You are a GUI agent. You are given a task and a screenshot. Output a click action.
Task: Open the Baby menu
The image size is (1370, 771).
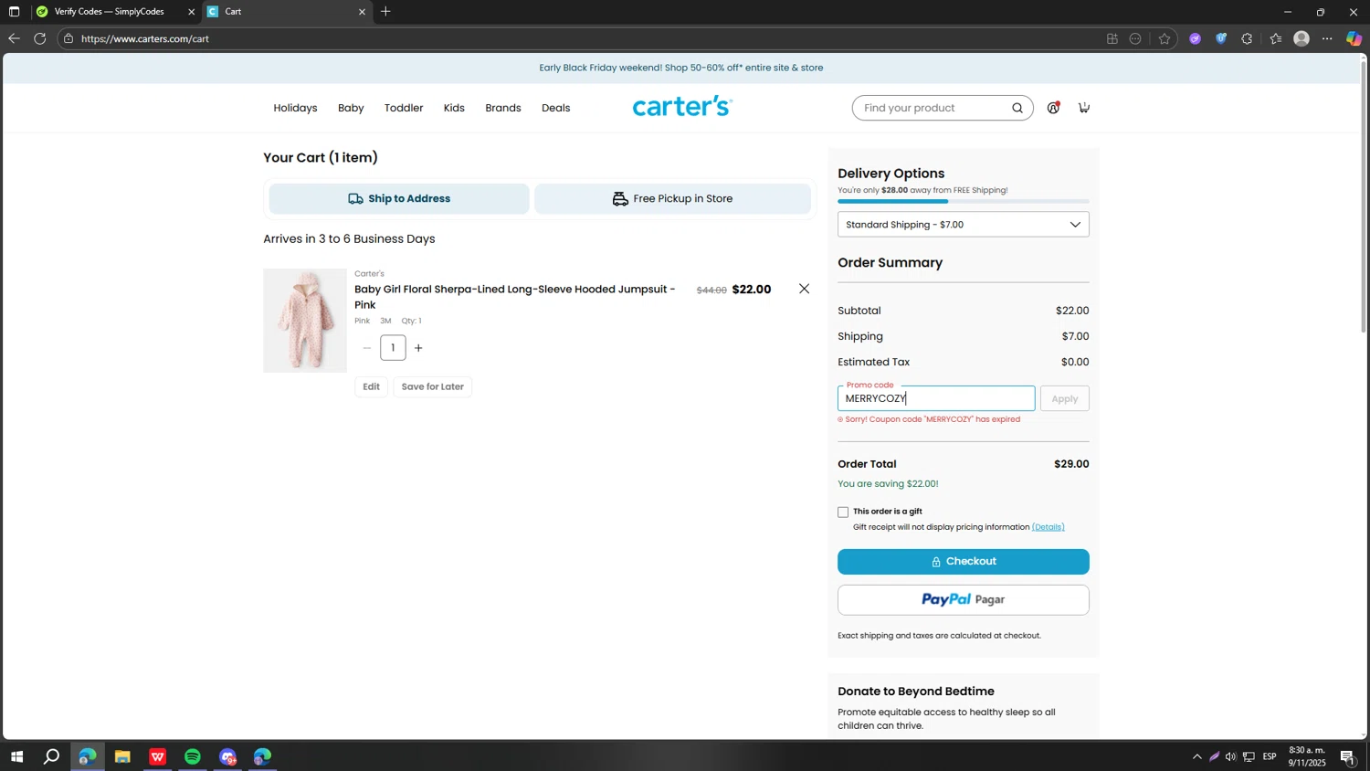(351, 108)
